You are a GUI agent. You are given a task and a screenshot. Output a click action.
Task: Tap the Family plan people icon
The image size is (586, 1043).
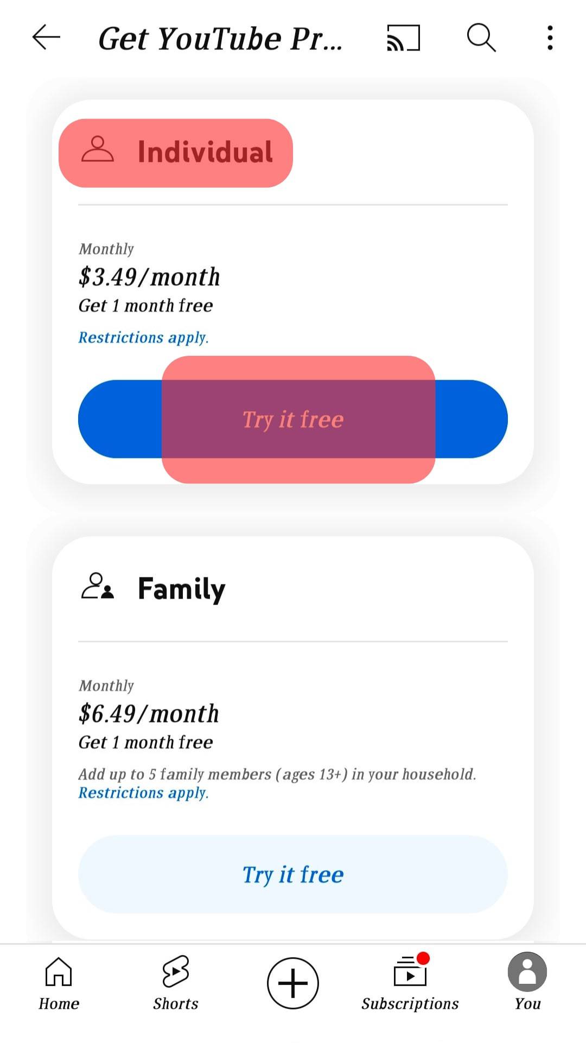(x=98, y=587)
